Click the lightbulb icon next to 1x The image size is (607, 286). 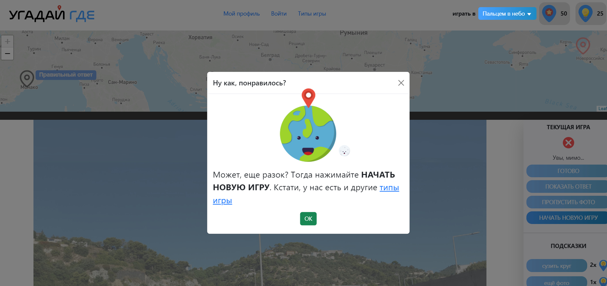click(x=603, y=281)
